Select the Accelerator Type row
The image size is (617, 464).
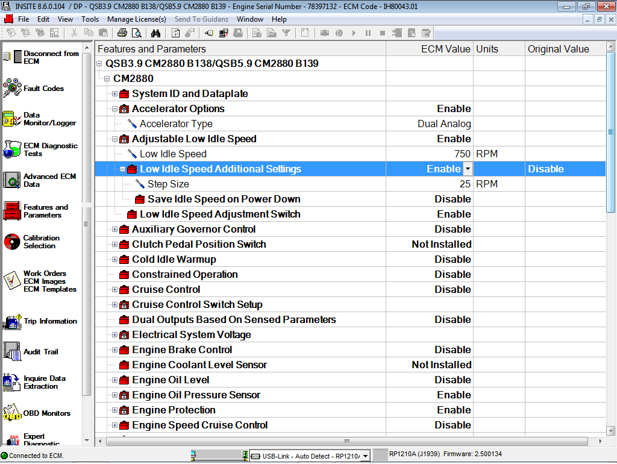click(x=350, y=124)
